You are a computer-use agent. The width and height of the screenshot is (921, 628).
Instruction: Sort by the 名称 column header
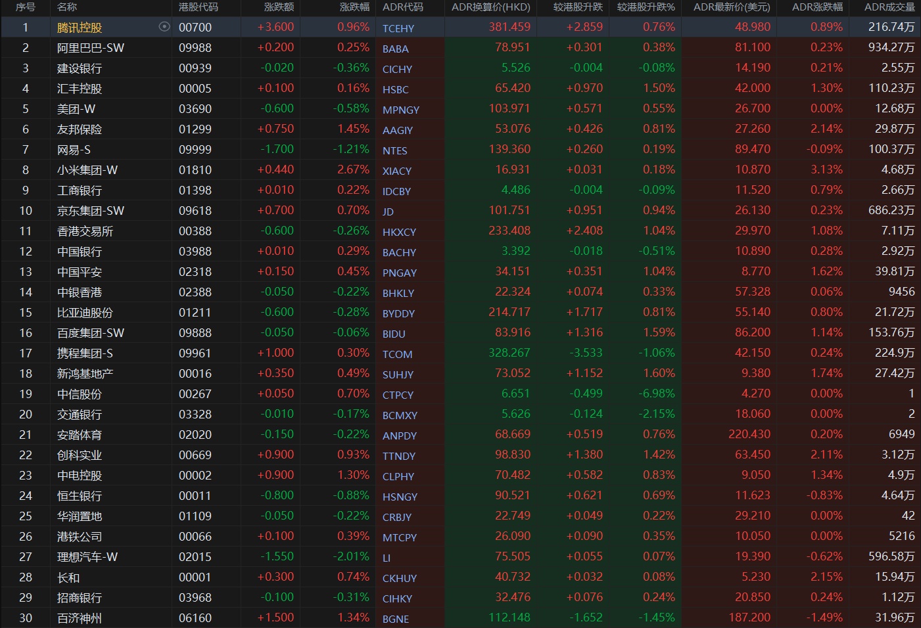tap(67, 7)
